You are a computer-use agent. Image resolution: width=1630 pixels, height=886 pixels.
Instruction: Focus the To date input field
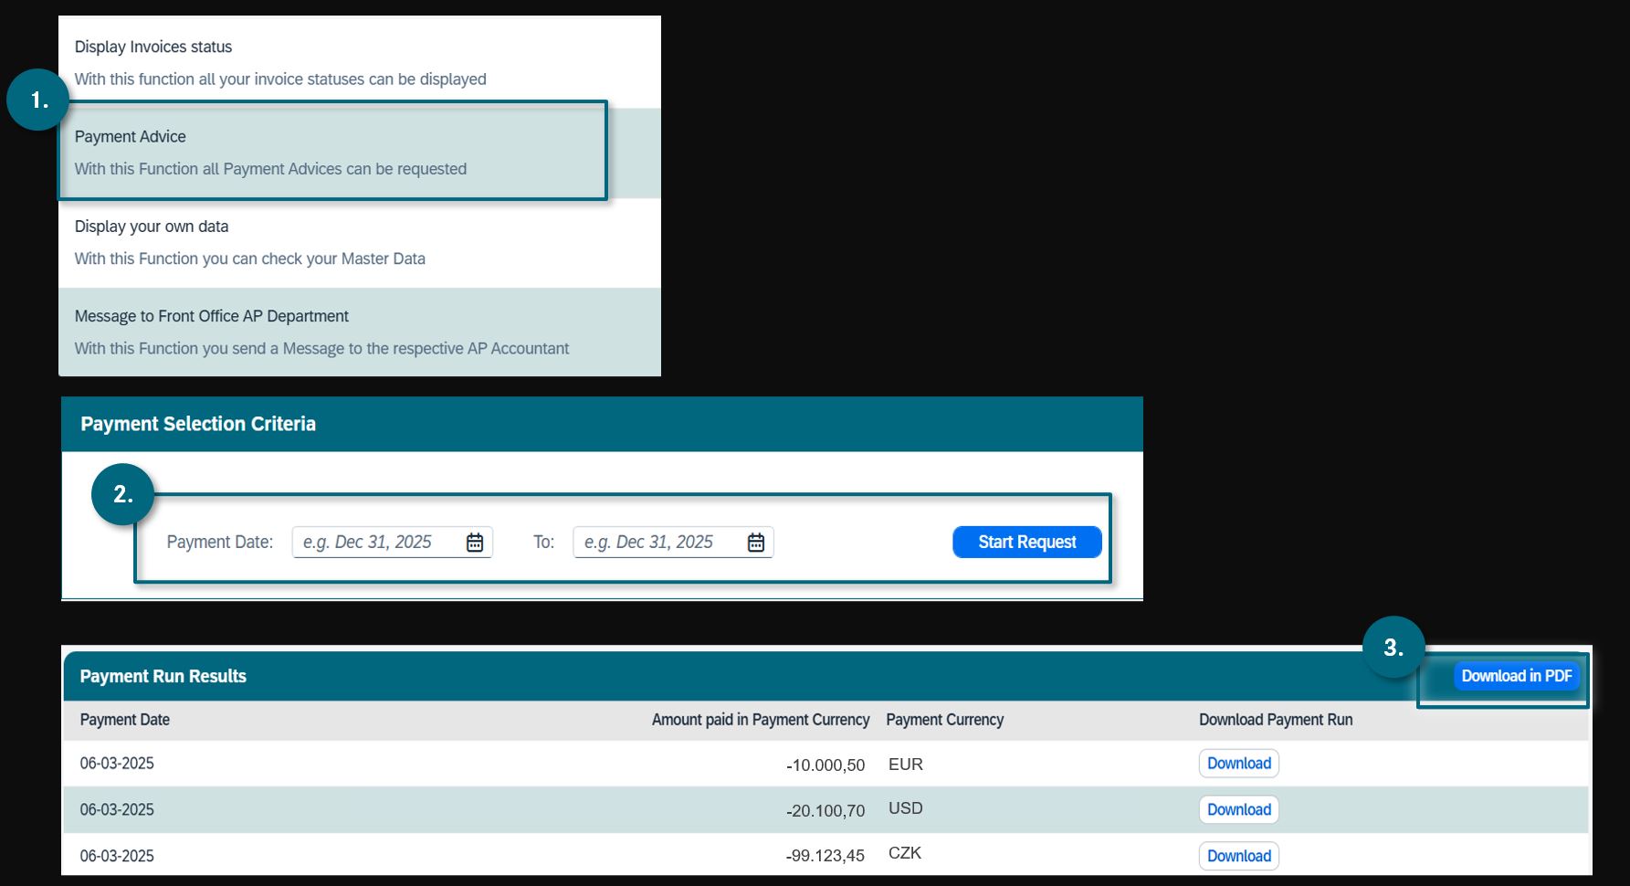657,543
